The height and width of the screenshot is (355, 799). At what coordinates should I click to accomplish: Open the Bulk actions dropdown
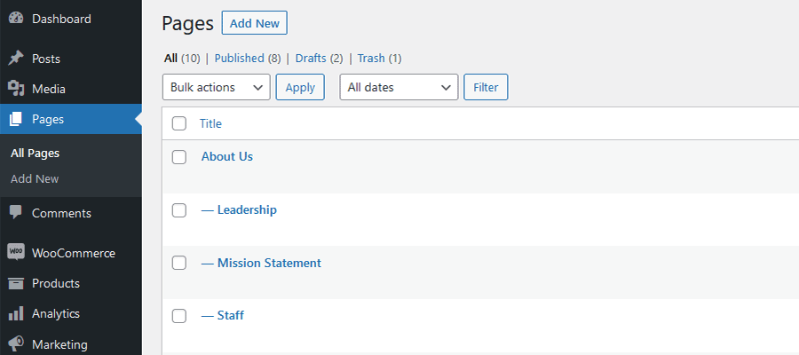pyautogui.click(x=217, y=87)
